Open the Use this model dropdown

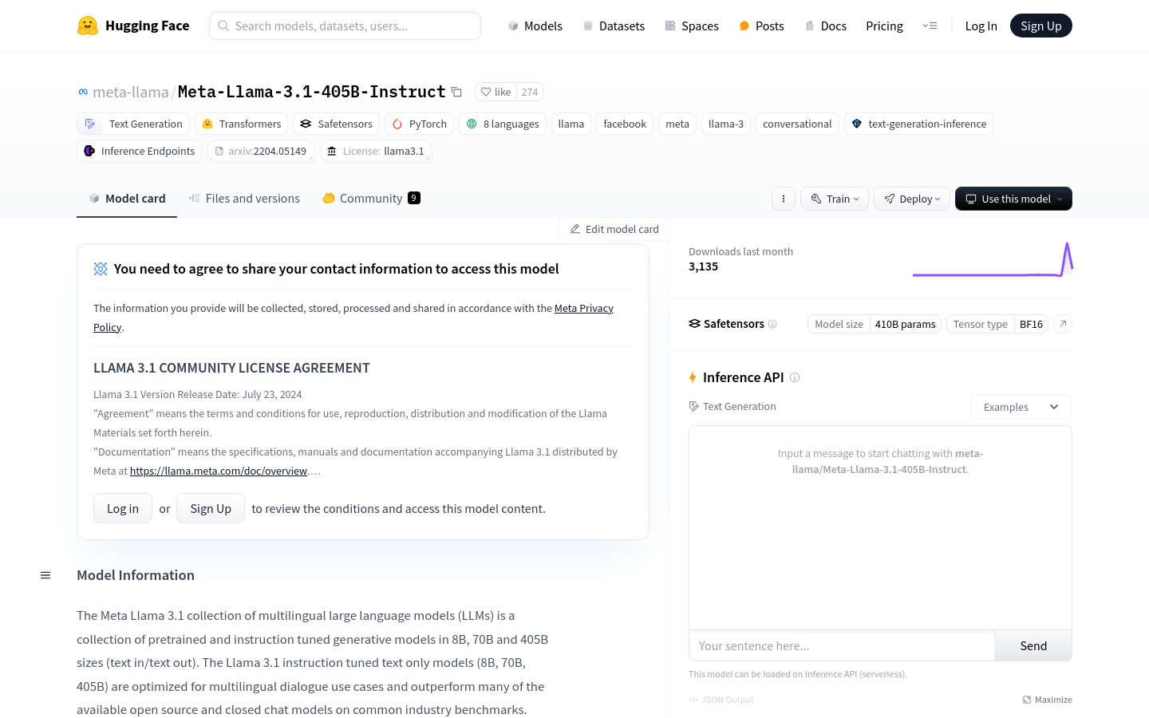(x=1013, y=199)
